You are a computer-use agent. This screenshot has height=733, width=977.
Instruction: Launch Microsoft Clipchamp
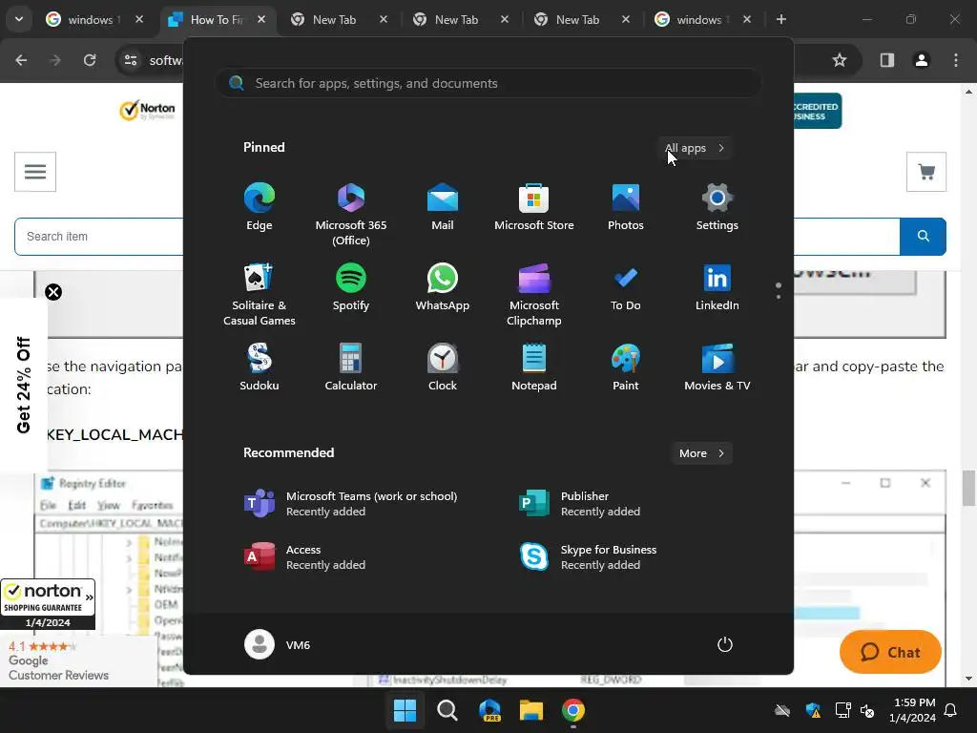(x=534, y=295)
